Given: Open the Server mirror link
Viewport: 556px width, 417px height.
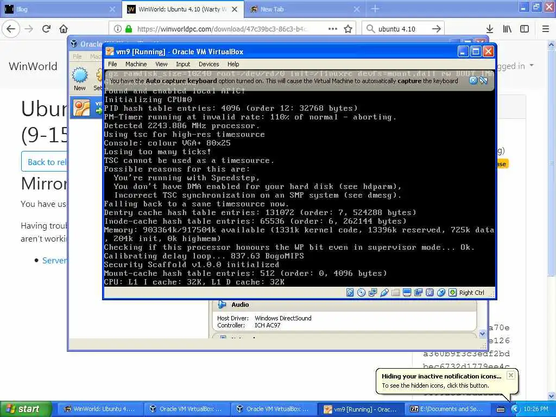Looking at the screenshot, I should tap(55, 260).
